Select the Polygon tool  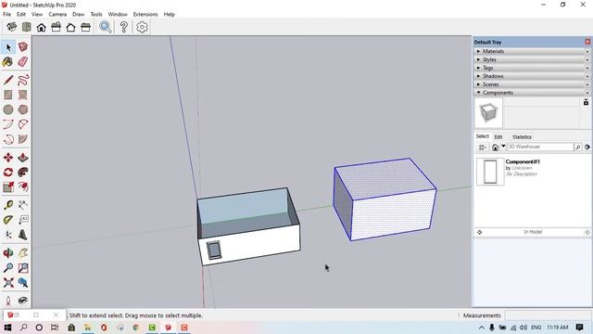[x=23, y=109]
